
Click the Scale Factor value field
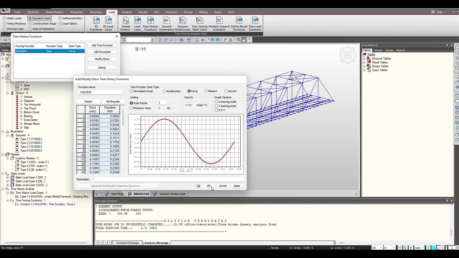point(162,103)
